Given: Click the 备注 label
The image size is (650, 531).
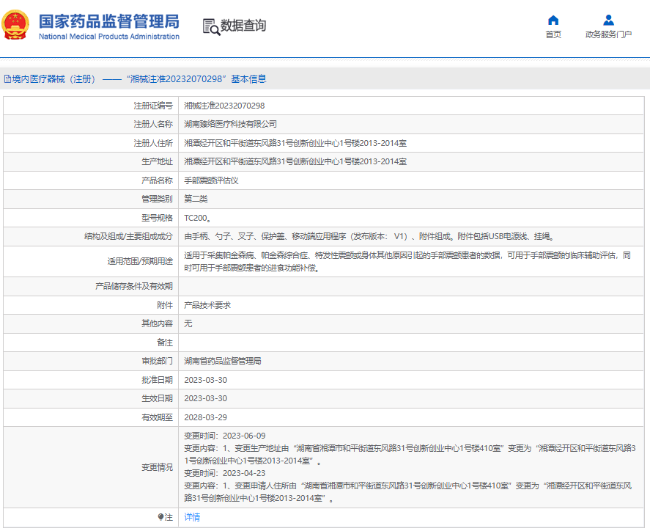Looking at the screenshot, I should pyautogui.click(x=165, y=343).
